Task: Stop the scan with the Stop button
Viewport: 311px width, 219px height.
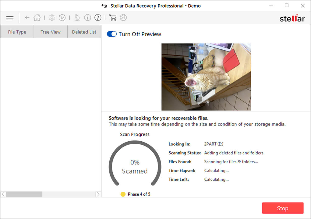Action: coord(283,208)
